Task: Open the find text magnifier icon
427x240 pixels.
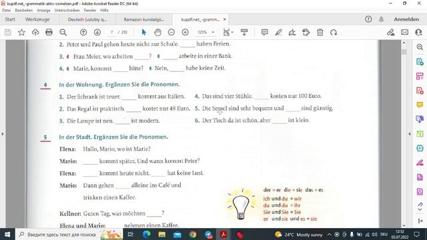Action: click(63, 33)
